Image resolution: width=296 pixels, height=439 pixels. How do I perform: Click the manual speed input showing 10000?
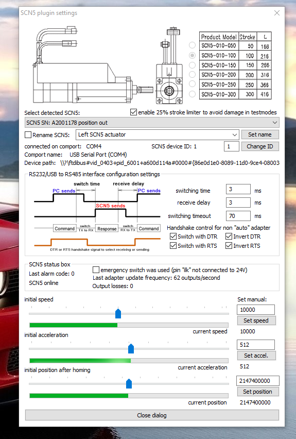click(256, 310)
